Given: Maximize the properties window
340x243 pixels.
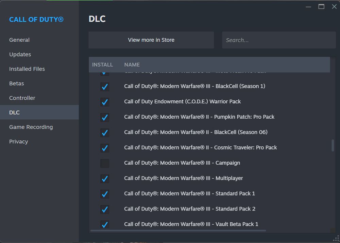Looking at the screenshot, I should coord(321,7).
